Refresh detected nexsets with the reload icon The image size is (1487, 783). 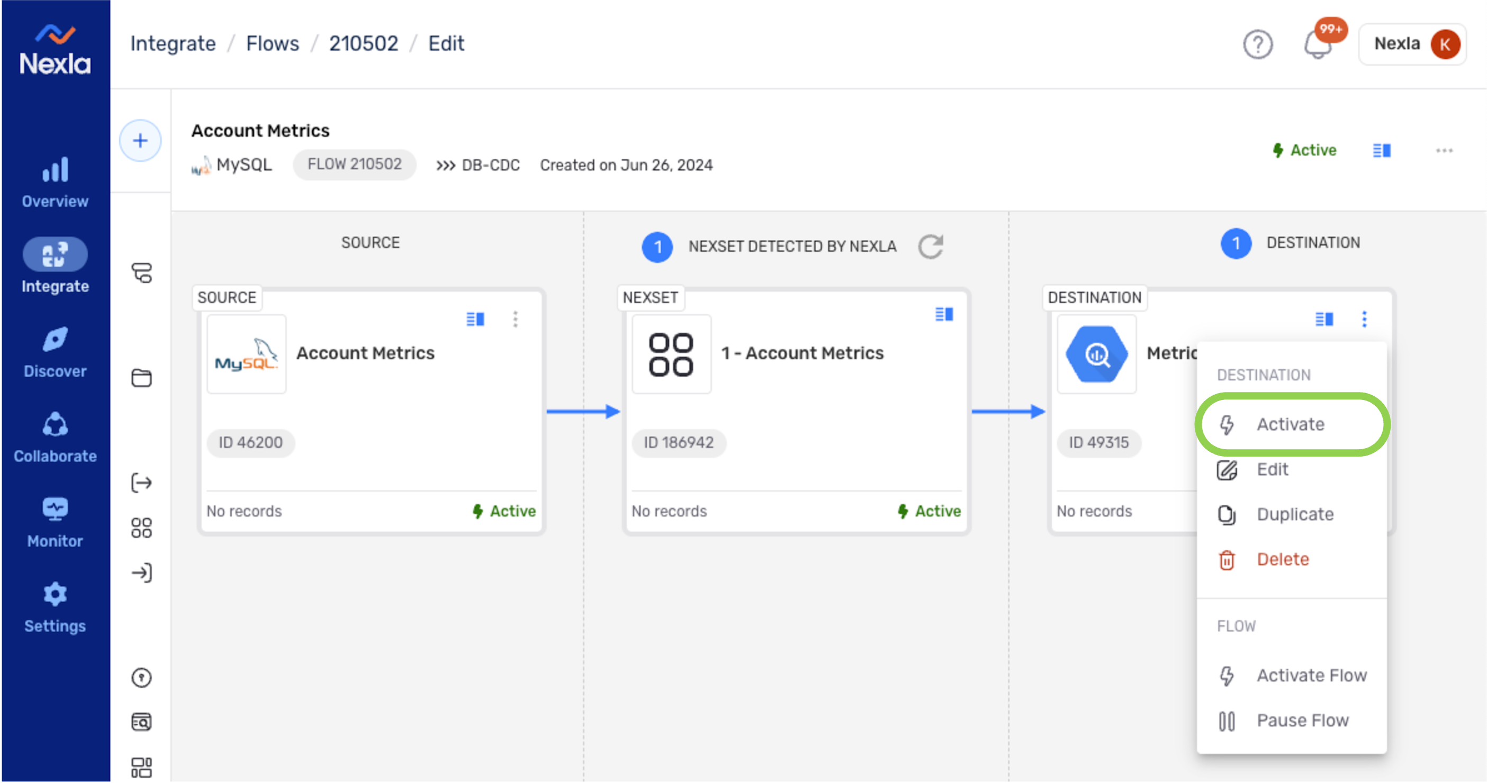(931, 247)
